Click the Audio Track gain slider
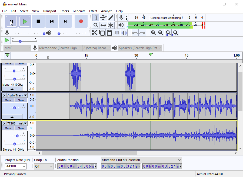Image resolution: width=243 pixels, height=177 pixels. (x=14, y=107)
